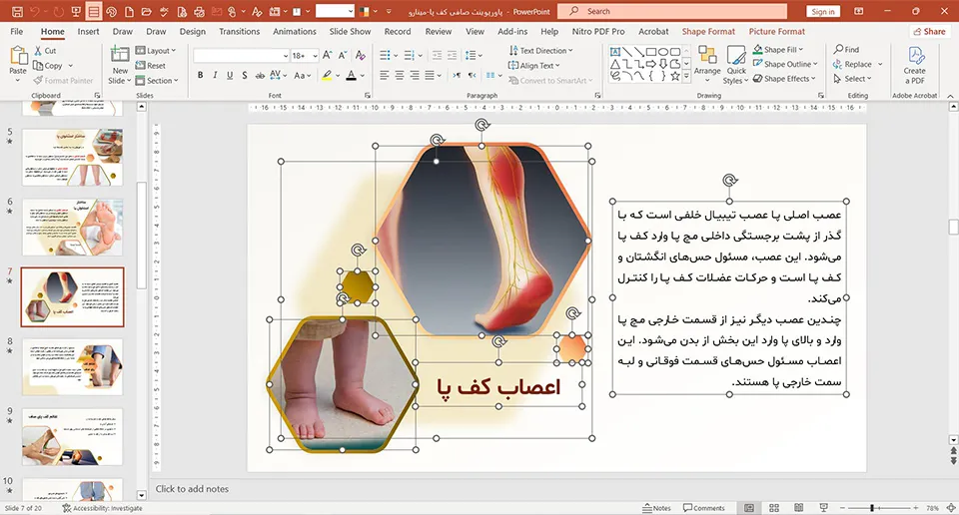Toggle Notes pane in status bar

656,508
